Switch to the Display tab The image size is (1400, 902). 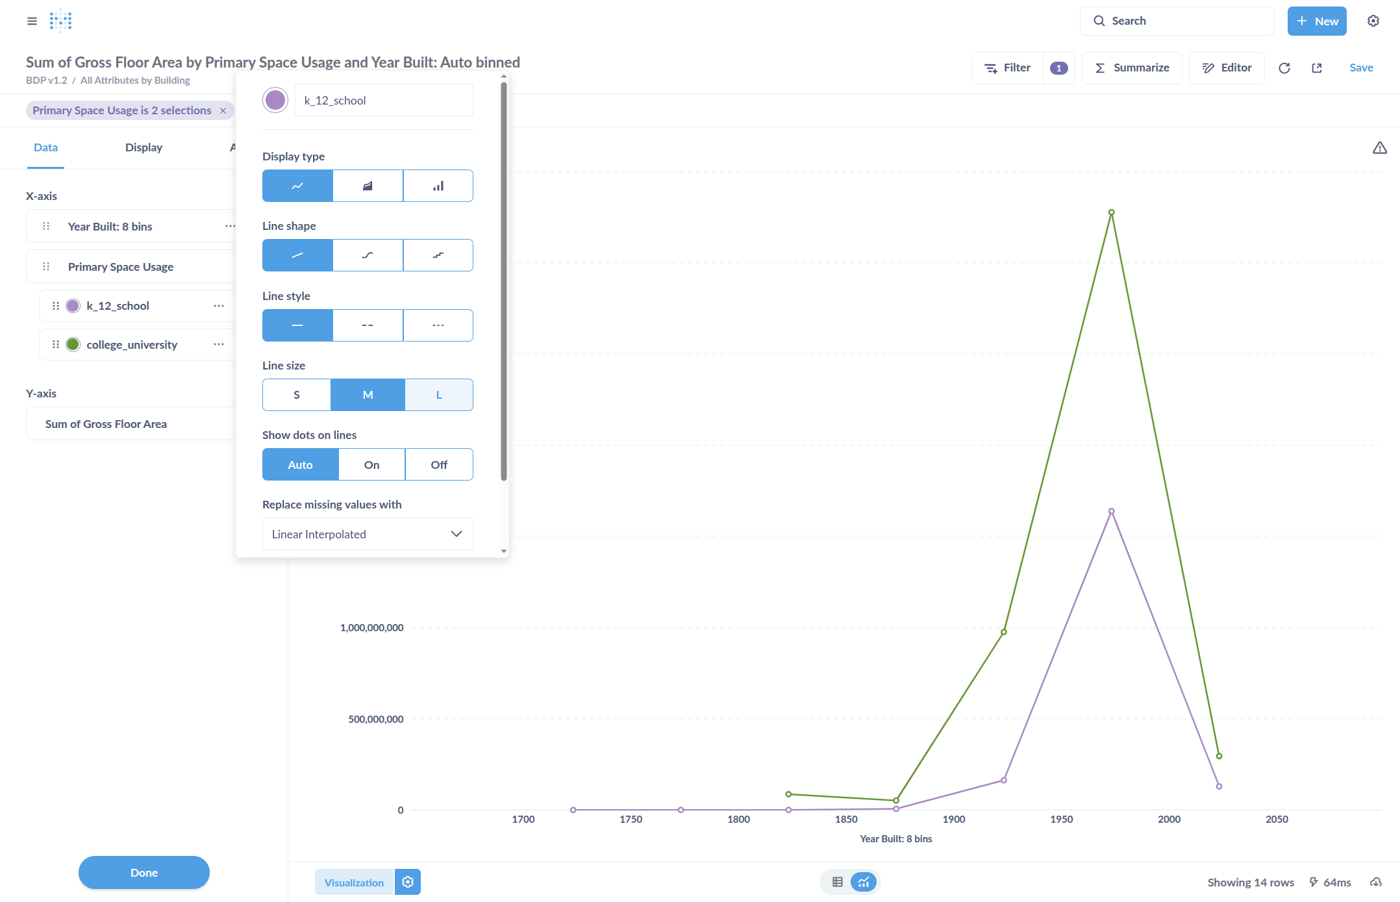tap(144, 147)
